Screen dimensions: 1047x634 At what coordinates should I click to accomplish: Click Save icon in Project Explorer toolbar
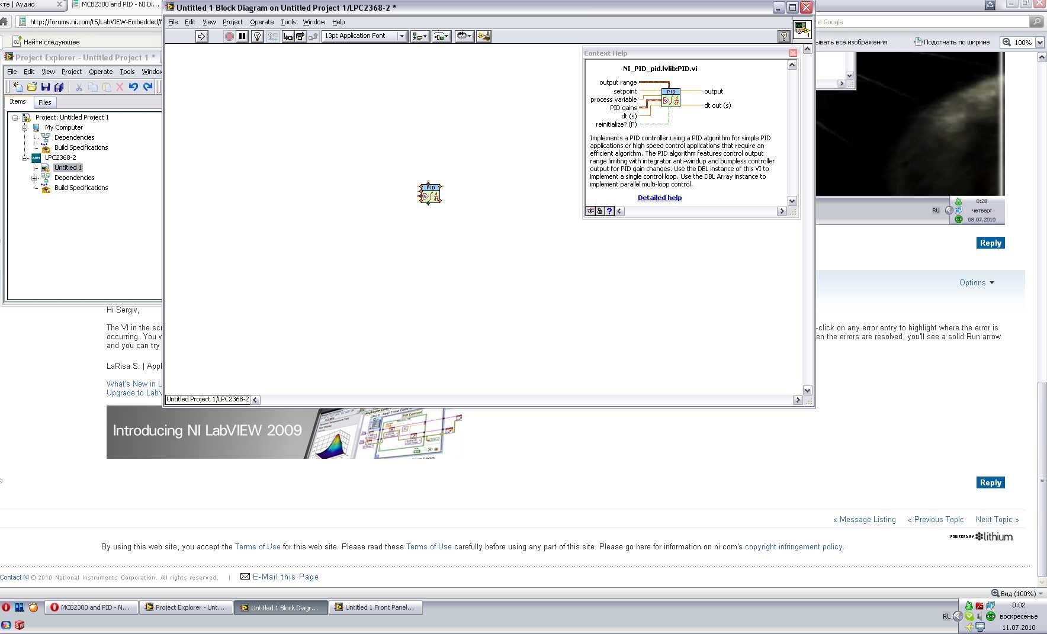(x=46, y=87)
